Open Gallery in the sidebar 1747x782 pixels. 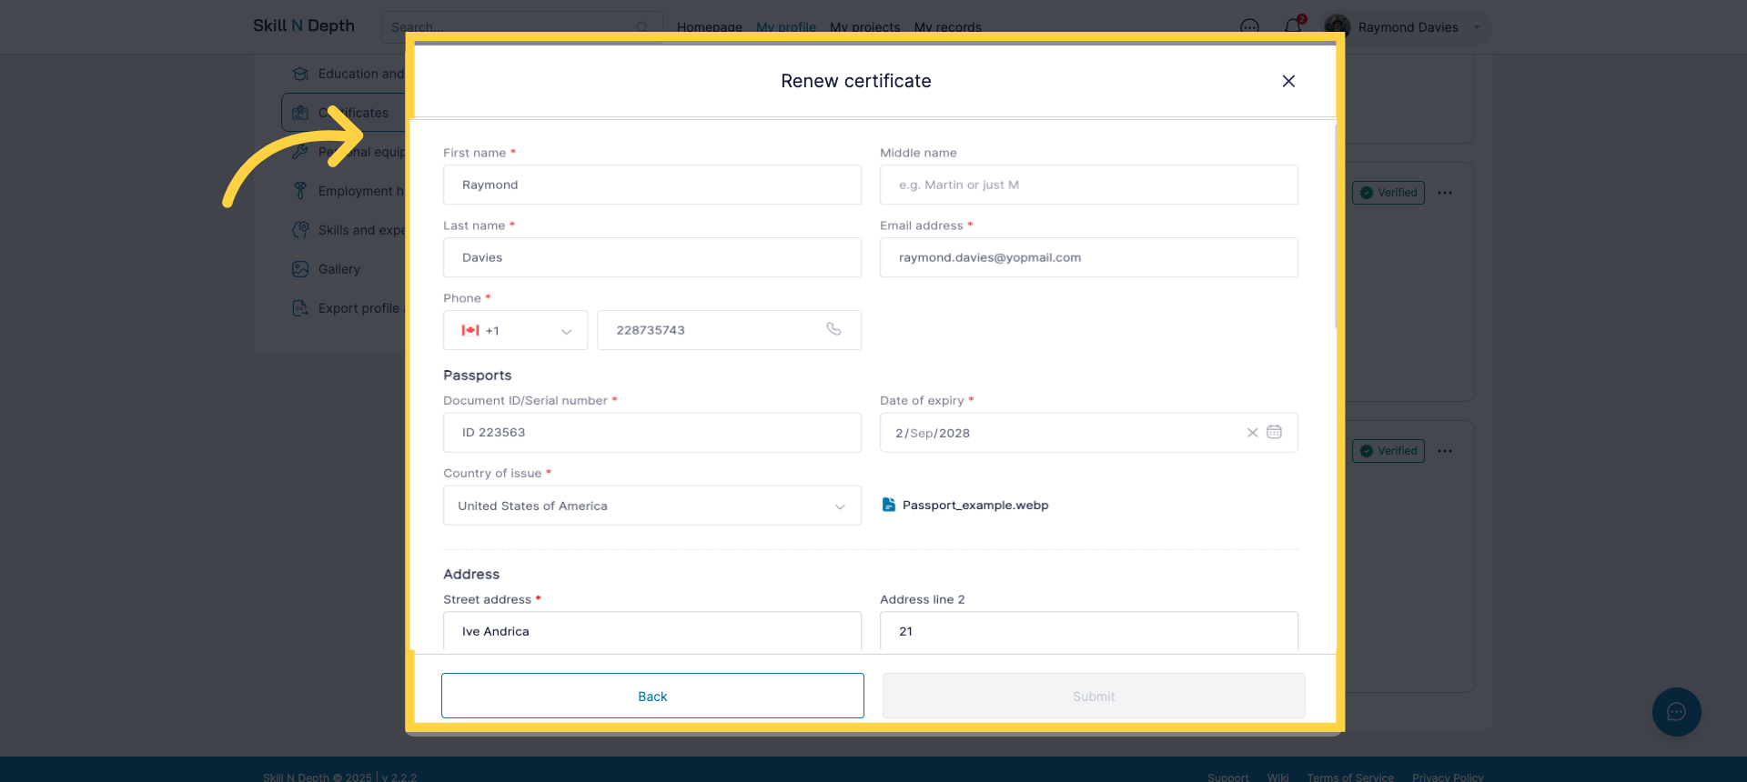(339, 269)
